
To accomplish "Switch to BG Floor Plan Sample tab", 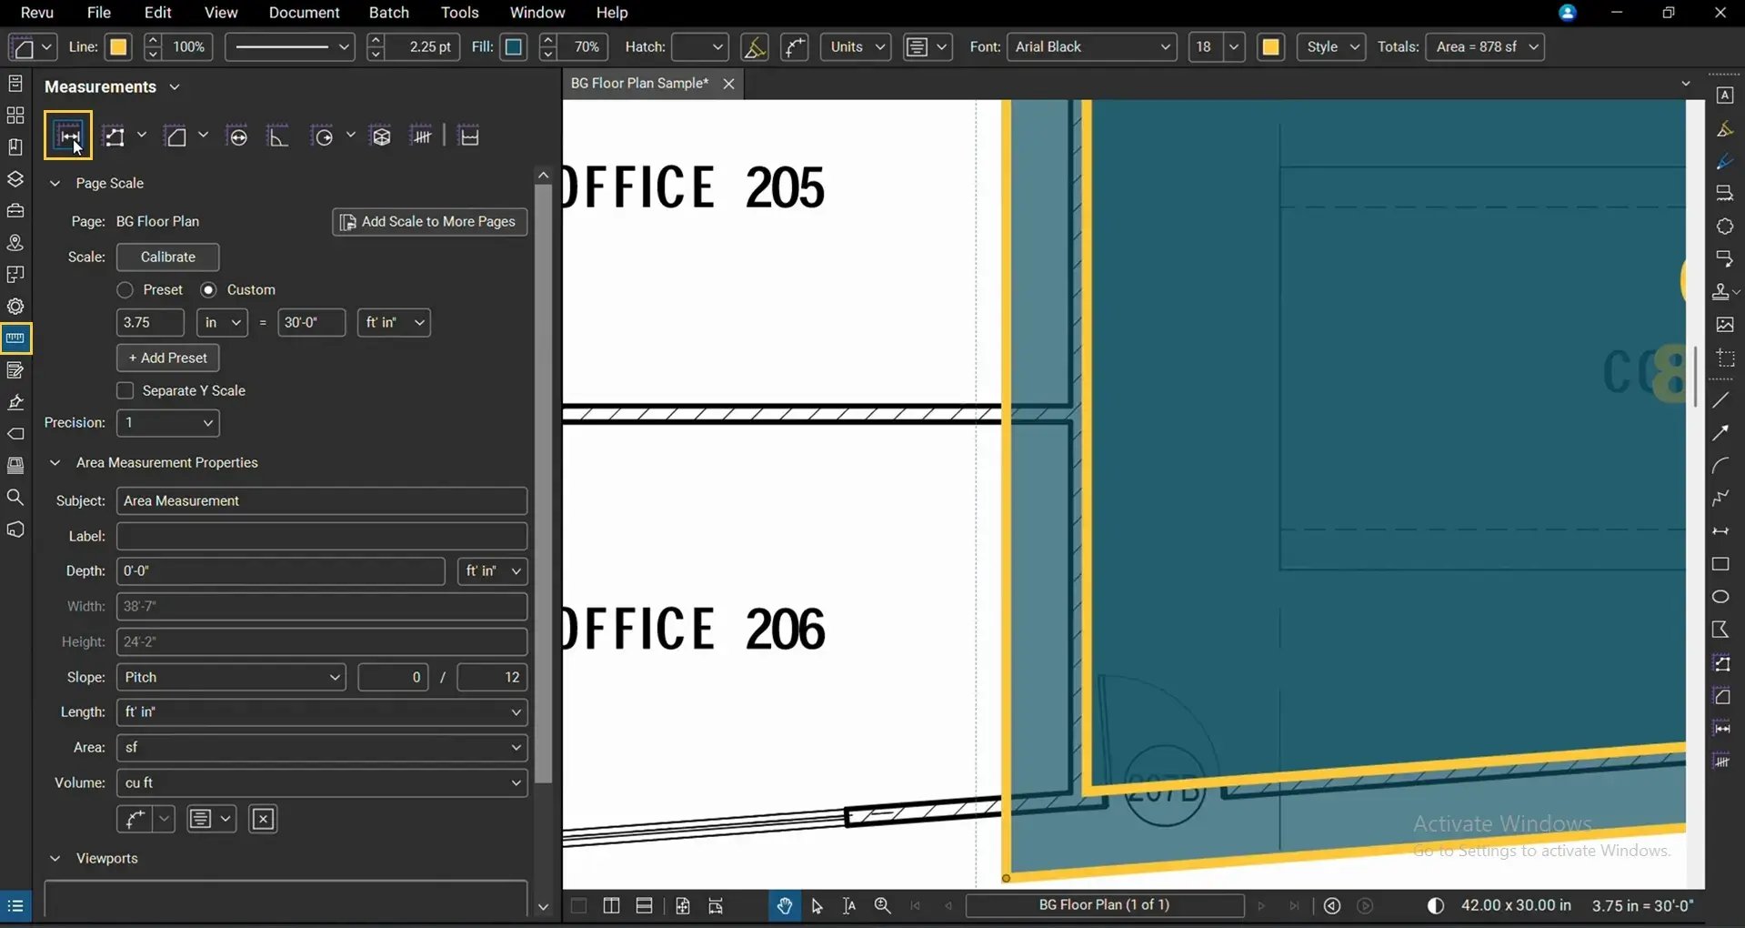I will 640,84.
